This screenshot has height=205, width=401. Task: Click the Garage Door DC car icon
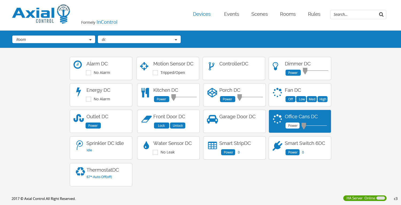[x=212, y=119]
